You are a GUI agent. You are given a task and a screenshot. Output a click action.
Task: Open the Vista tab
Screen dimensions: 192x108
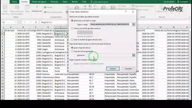(84, 2)
